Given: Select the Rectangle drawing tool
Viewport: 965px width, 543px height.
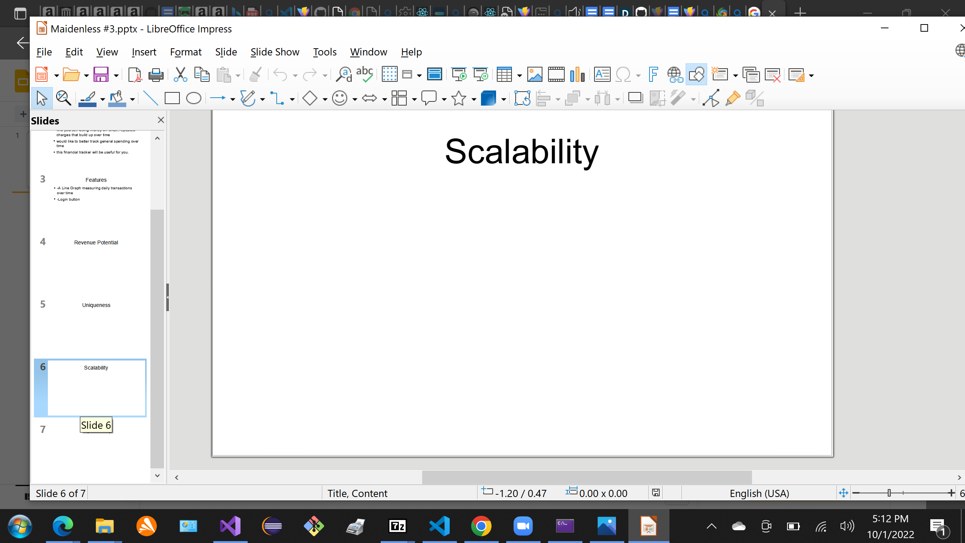Looking at the screenshot, I should click(172, 98).
